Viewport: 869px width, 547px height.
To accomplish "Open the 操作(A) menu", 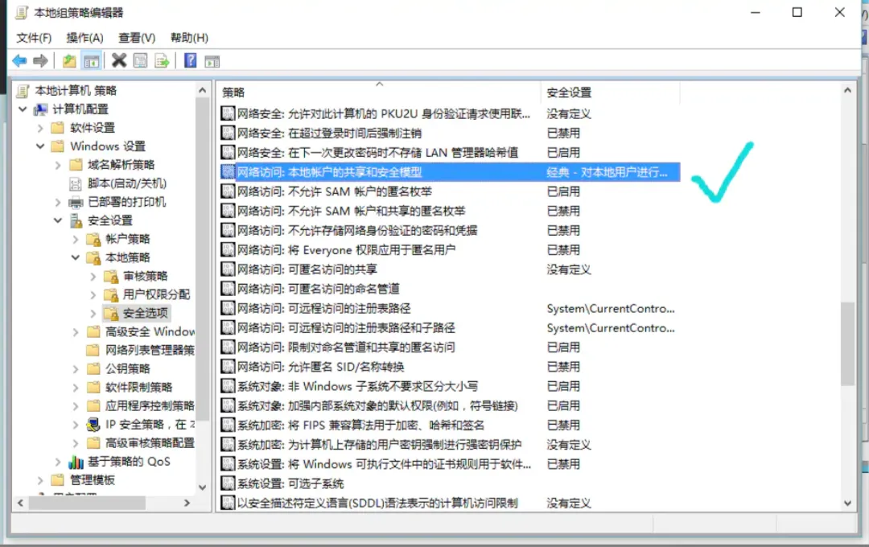I will pos(84,38).
